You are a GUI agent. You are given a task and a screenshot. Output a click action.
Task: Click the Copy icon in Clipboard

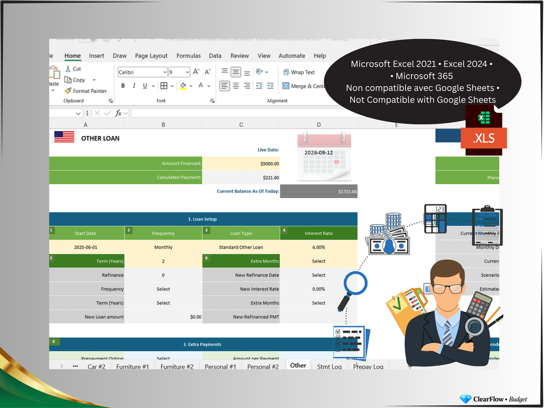pos(68,80)
